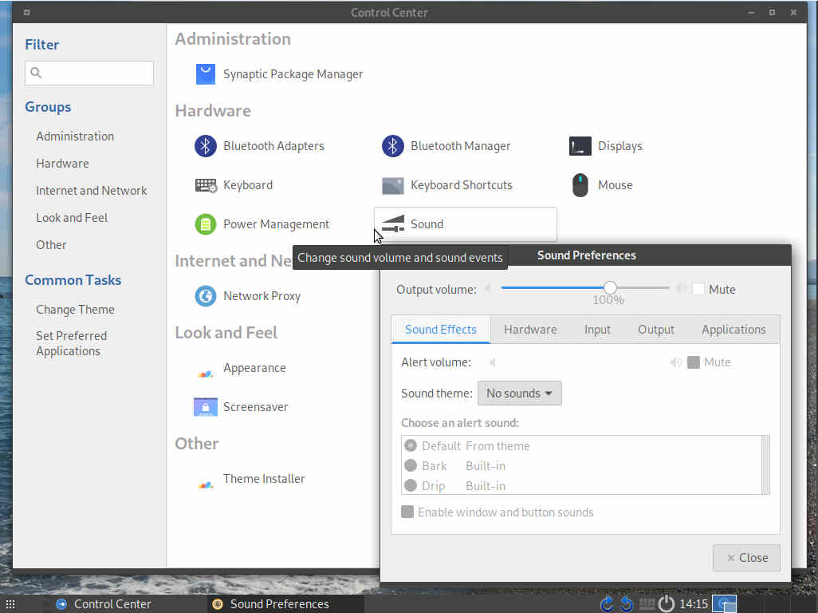Click the Sound mixer icon in Control Center
This screenshot has width=818, height=613.
pos(392,224)
